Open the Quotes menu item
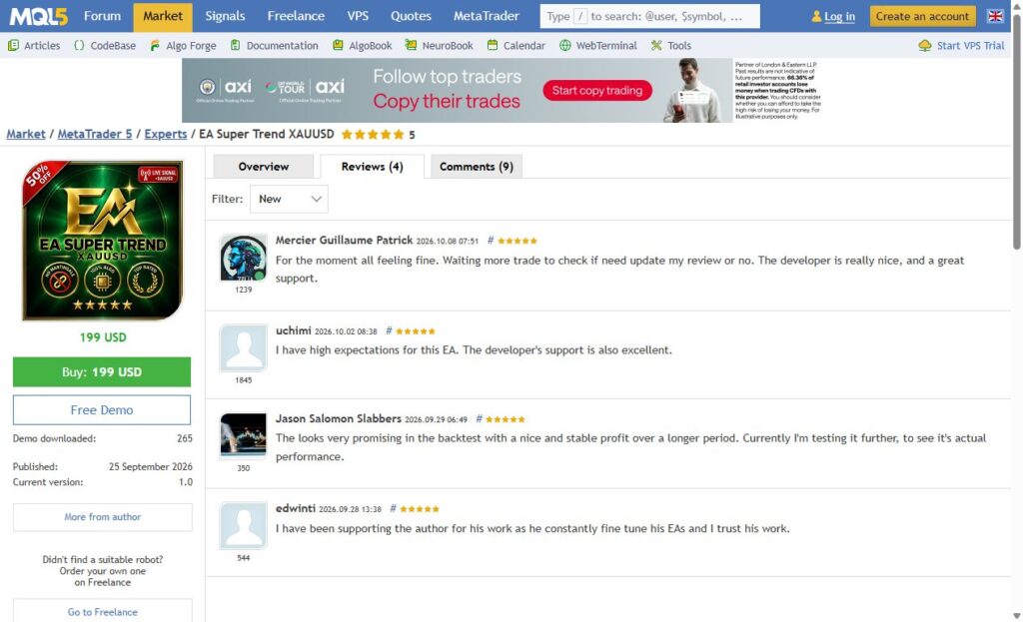This screenshot has width=1023, height=622. (x=411, y=16)
